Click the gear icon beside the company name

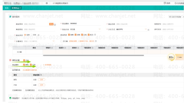click(47, 3)
